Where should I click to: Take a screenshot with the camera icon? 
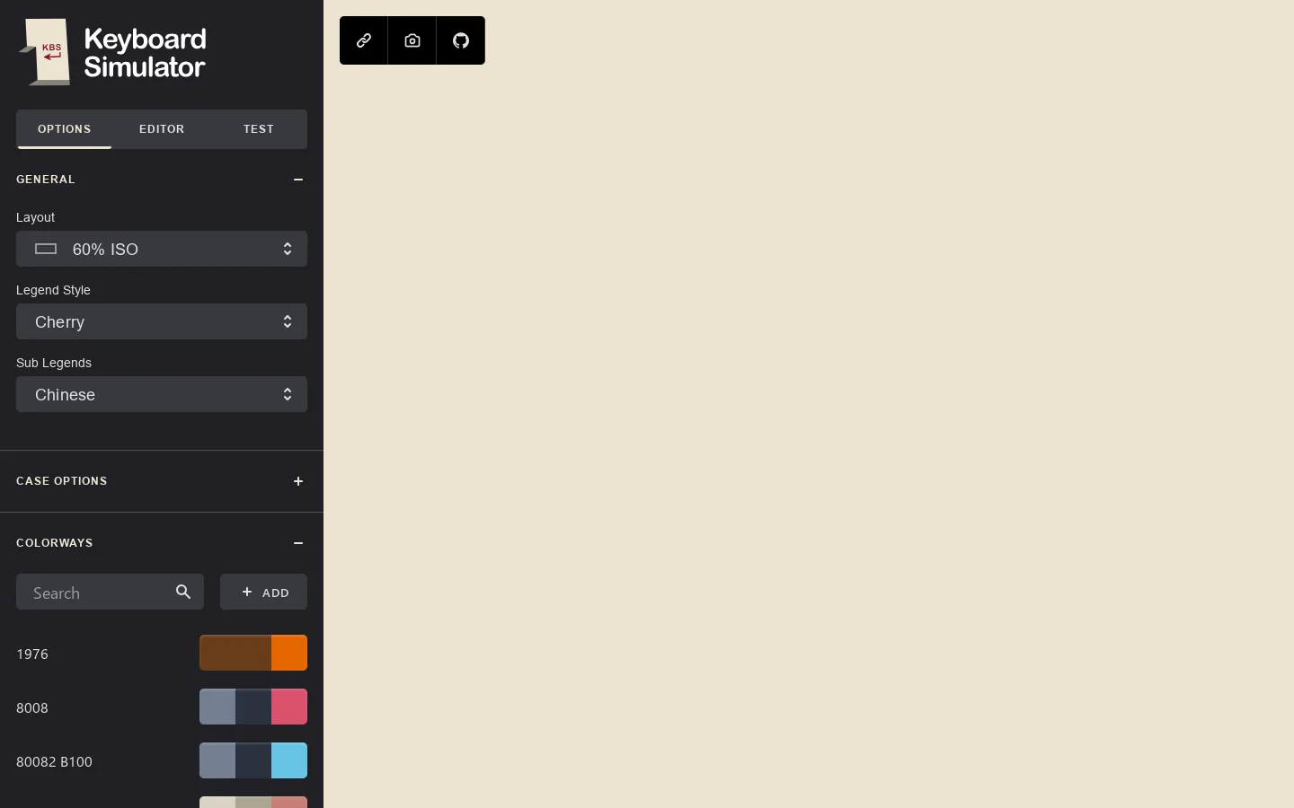(412, 40)
